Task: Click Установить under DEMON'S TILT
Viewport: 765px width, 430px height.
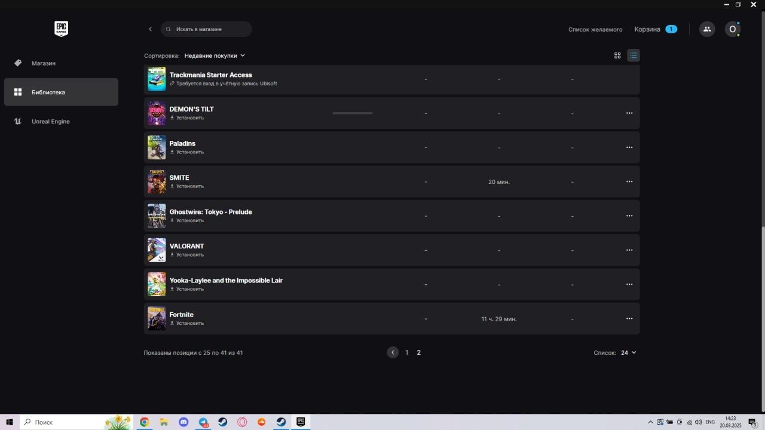Action: [x=187, y=118]
